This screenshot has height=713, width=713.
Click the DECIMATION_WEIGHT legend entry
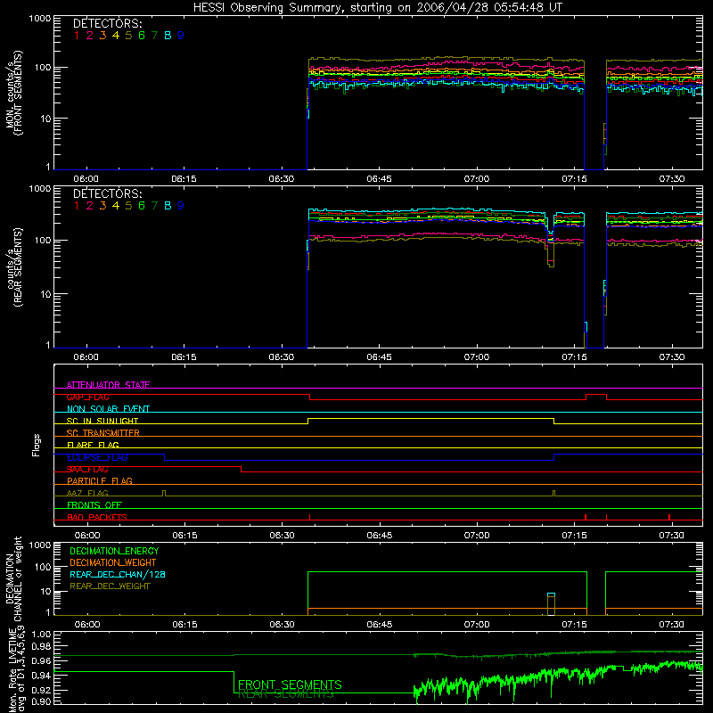pos(113,563)
